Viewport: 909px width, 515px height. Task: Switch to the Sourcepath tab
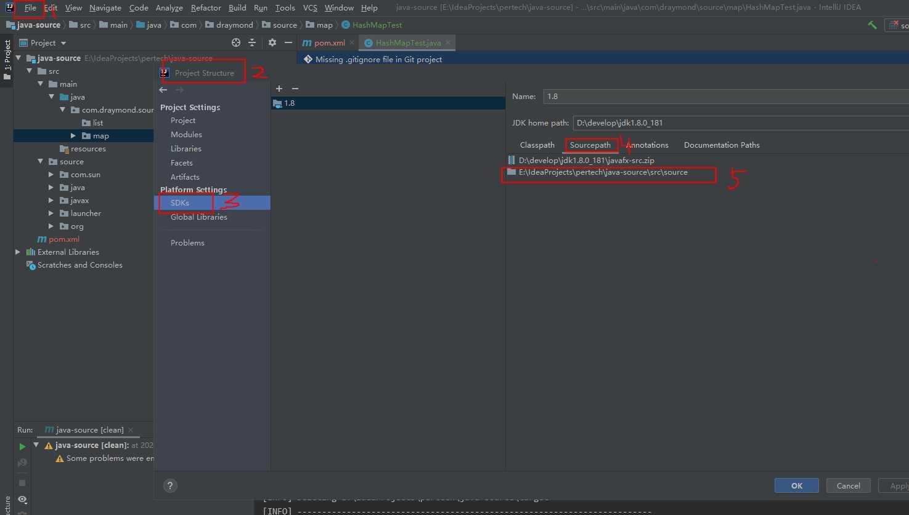[x=590, y=145]
